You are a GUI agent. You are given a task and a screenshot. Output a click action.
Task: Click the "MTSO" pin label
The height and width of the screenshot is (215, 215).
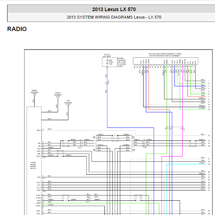[38, 195]
